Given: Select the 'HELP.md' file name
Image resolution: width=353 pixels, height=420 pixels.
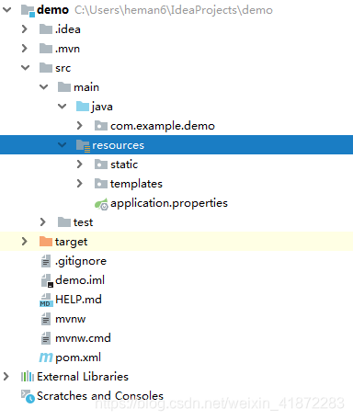Looking at the screenshot, I should tap(78, 300).
